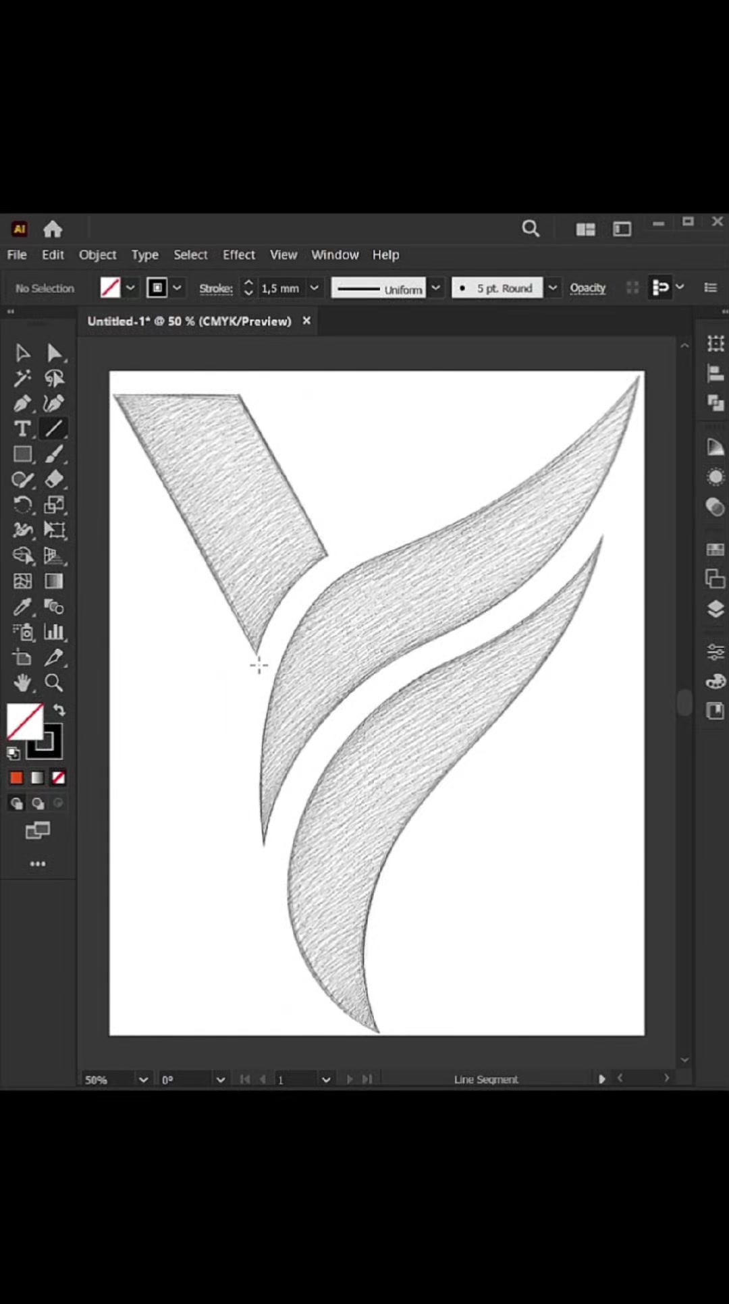Screen dimensions: 729x1304
Task: Select the Mesh tool
Action: (22, 581)
